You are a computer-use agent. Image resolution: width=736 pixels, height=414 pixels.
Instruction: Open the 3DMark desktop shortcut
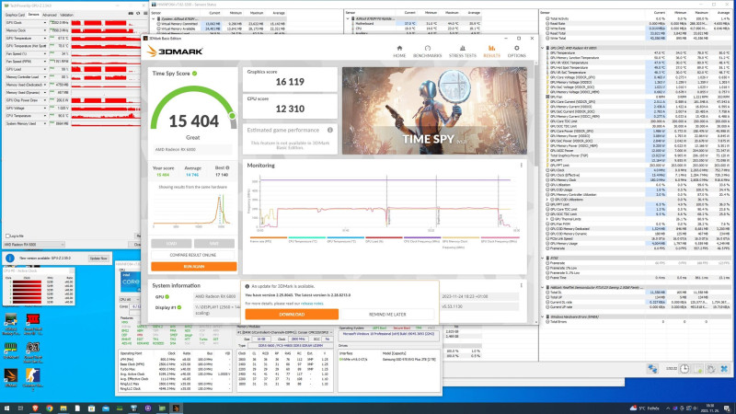click(x=10, y=378)
